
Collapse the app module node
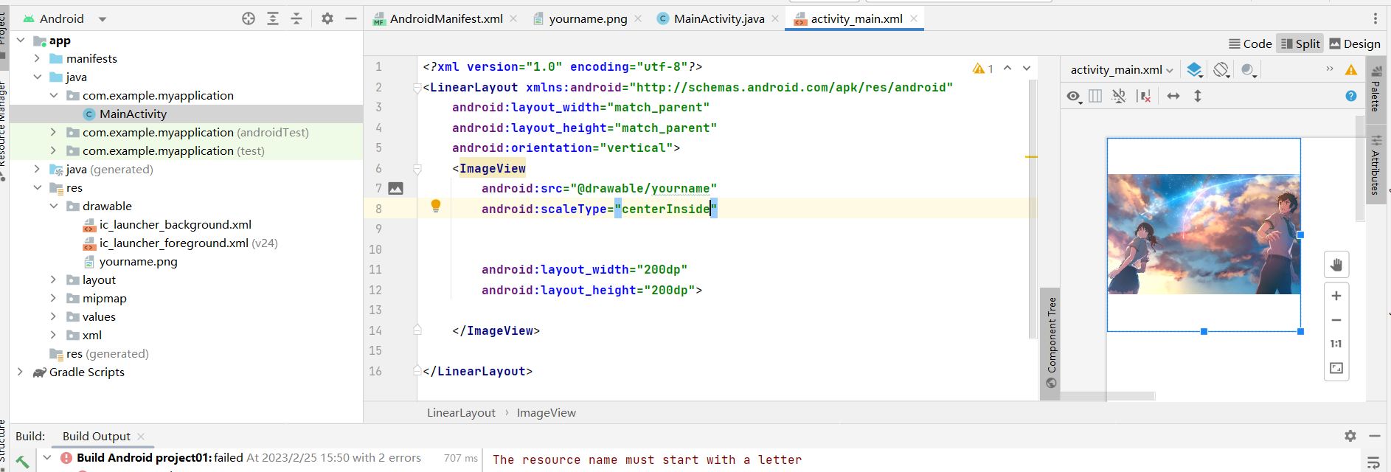point(21,40)
